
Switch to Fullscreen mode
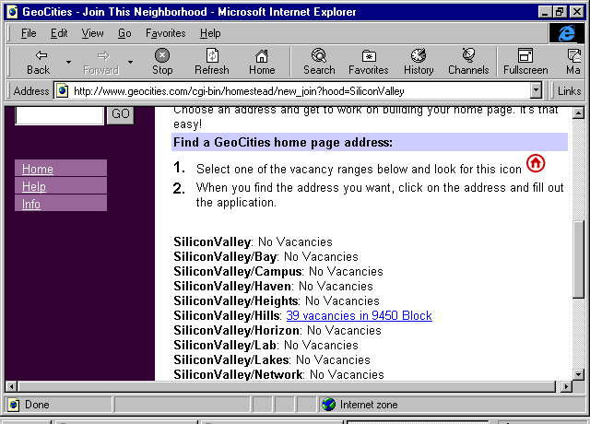[x=525, y=62]
